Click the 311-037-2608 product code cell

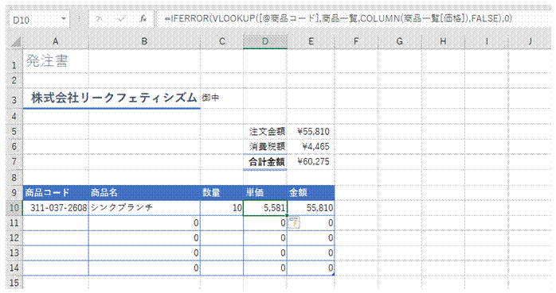click(56, 207)
